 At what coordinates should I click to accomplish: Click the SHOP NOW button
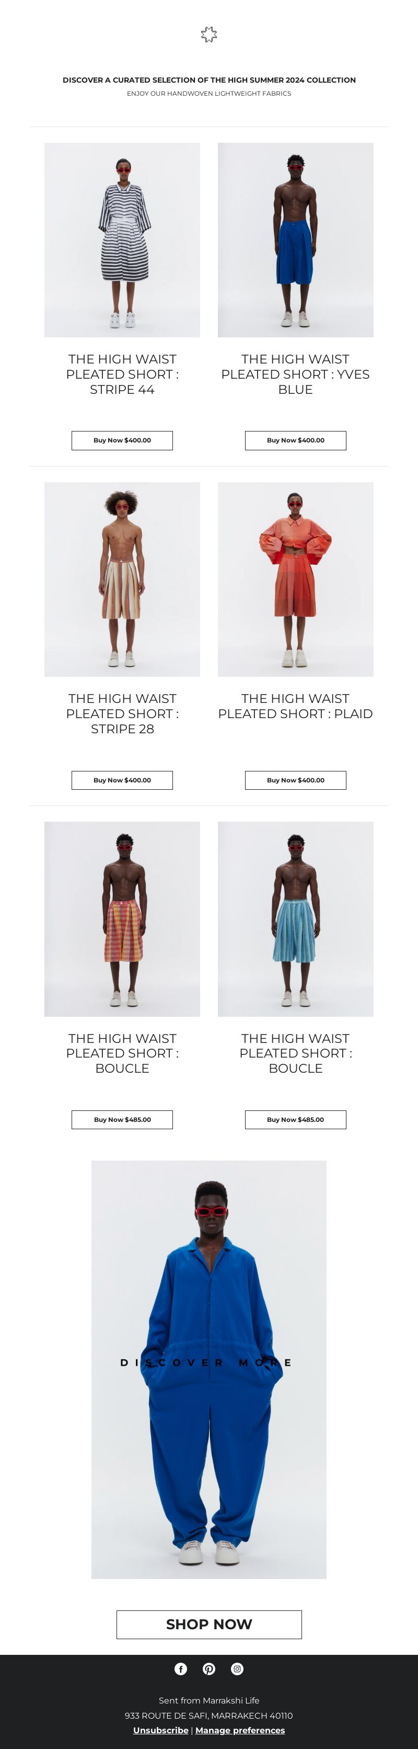(209, 1624)
